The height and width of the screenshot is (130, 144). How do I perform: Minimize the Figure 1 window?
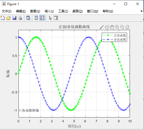click(x=114, y=4)
